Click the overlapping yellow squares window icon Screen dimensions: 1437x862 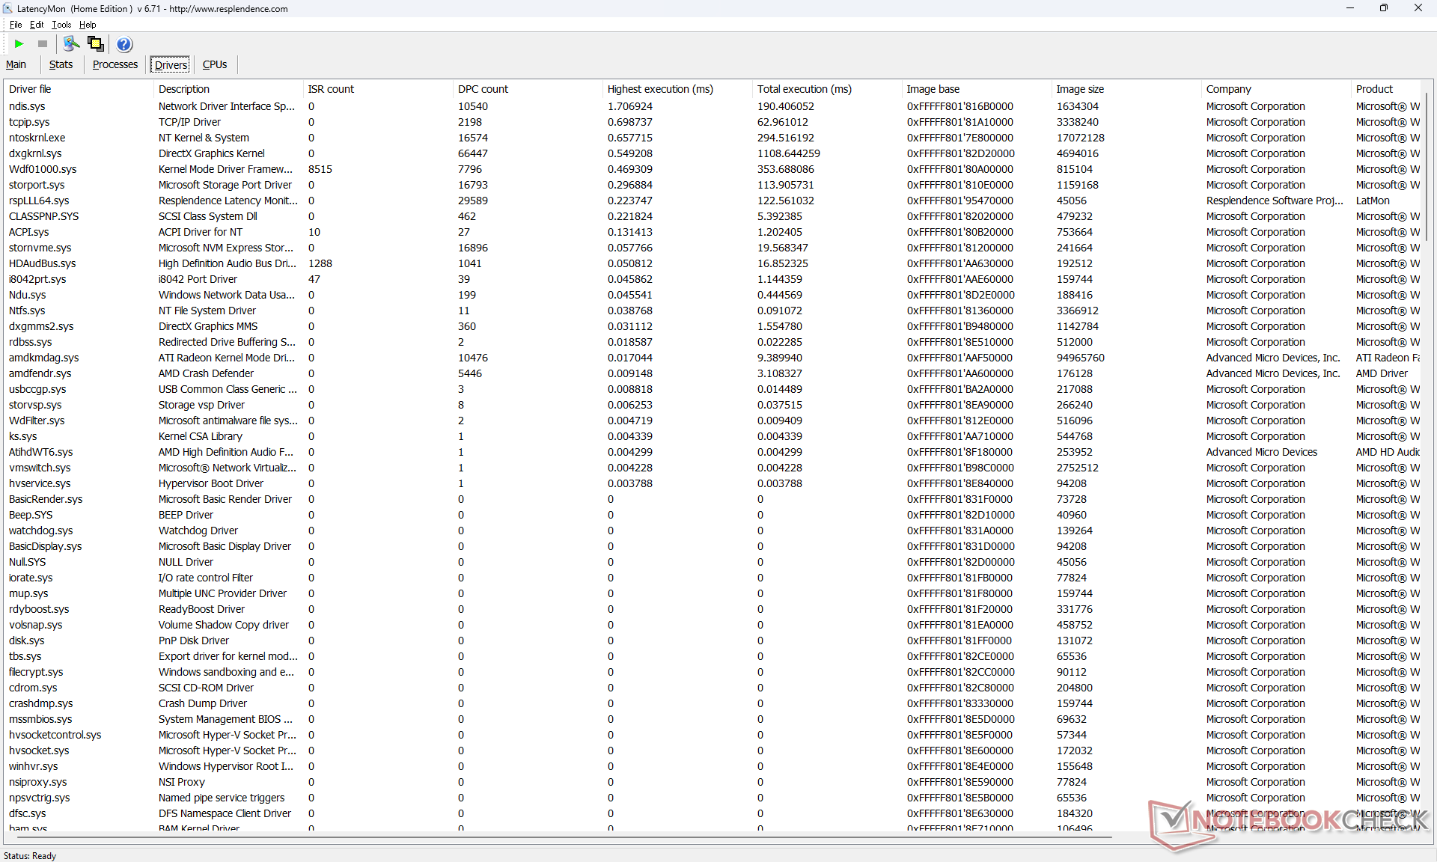pos(96,44)
